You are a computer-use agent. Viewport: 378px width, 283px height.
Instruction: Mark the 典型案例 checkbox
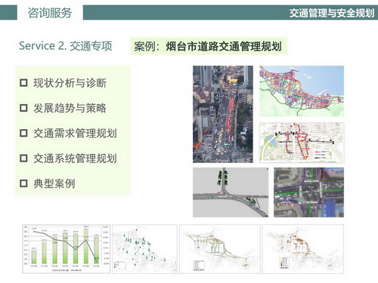tap(23, 183)
